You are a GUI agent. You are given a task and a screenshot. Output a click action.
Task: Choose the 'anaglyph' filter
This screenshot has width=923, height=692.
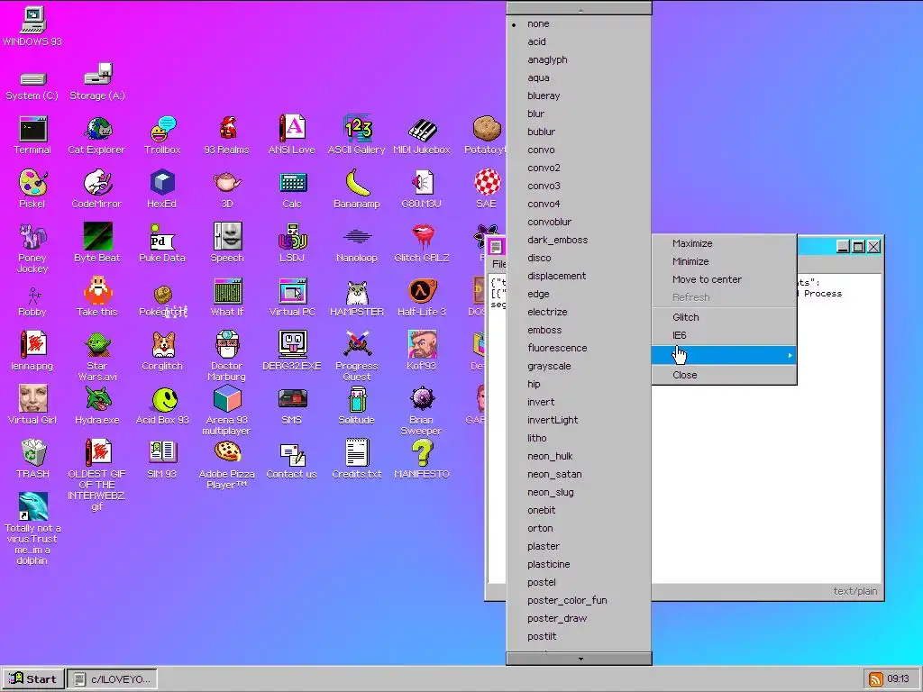coord(578,59)
